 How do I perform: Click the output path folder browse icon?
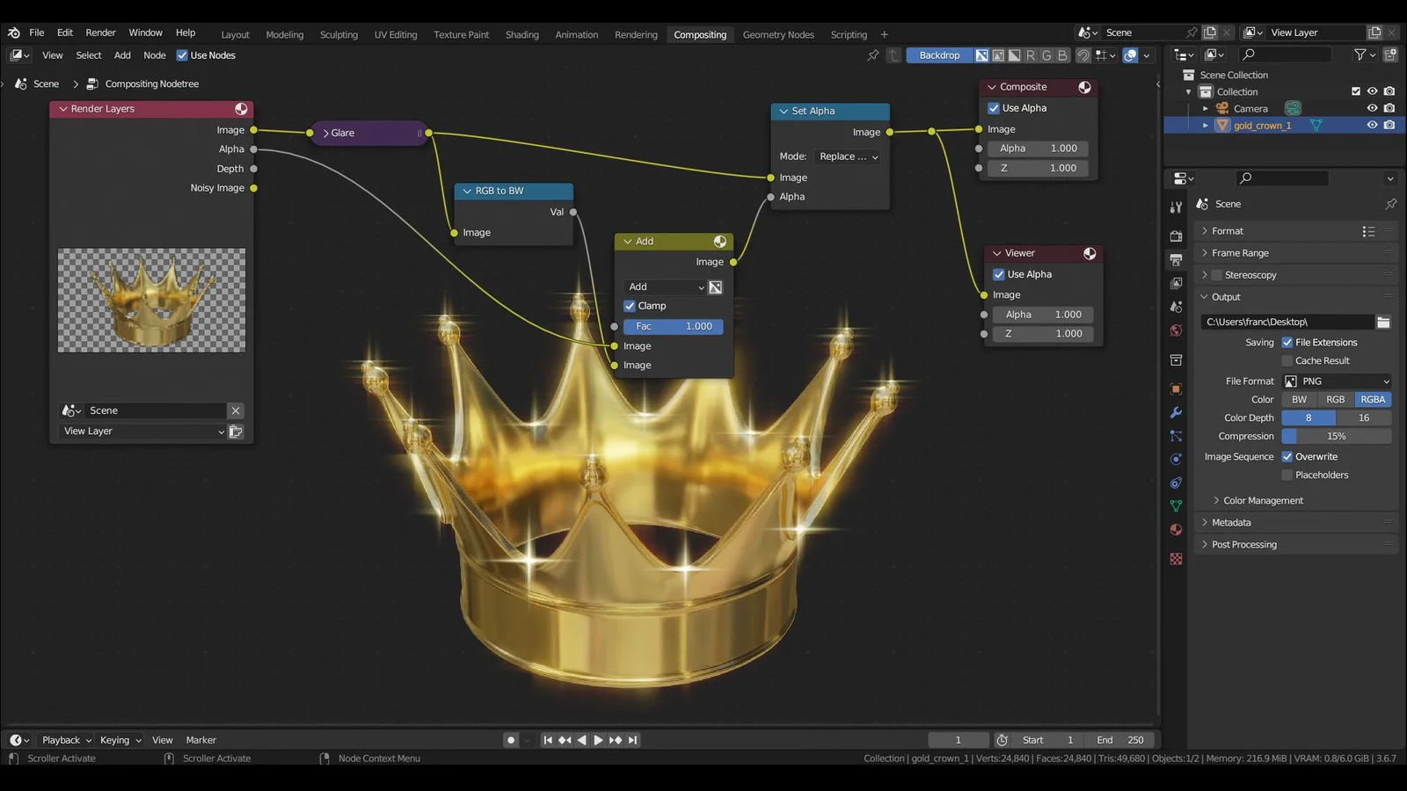tap(1383, 322)
